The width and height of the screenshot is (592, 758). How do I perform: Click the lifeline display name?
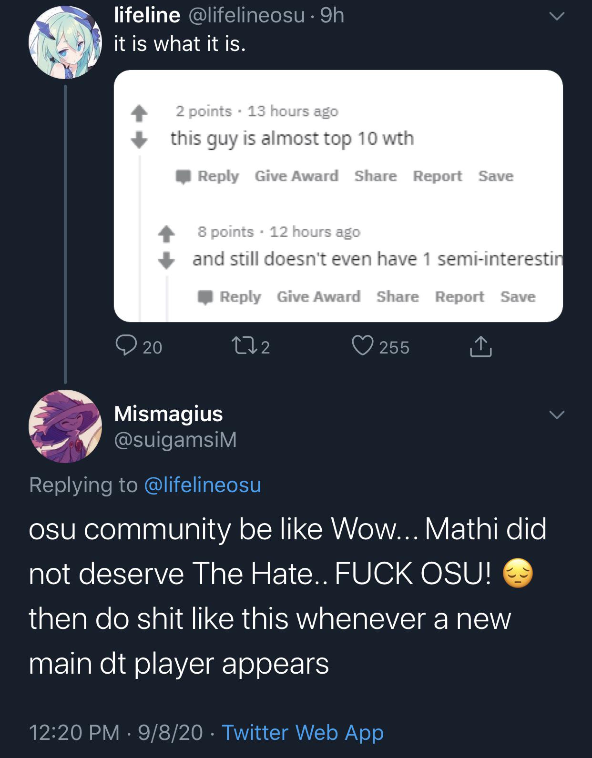[147, 15]
